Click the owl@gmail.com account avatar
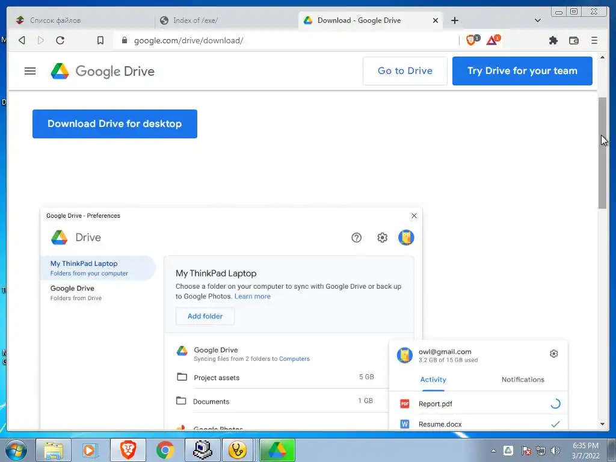 point(405,355)
